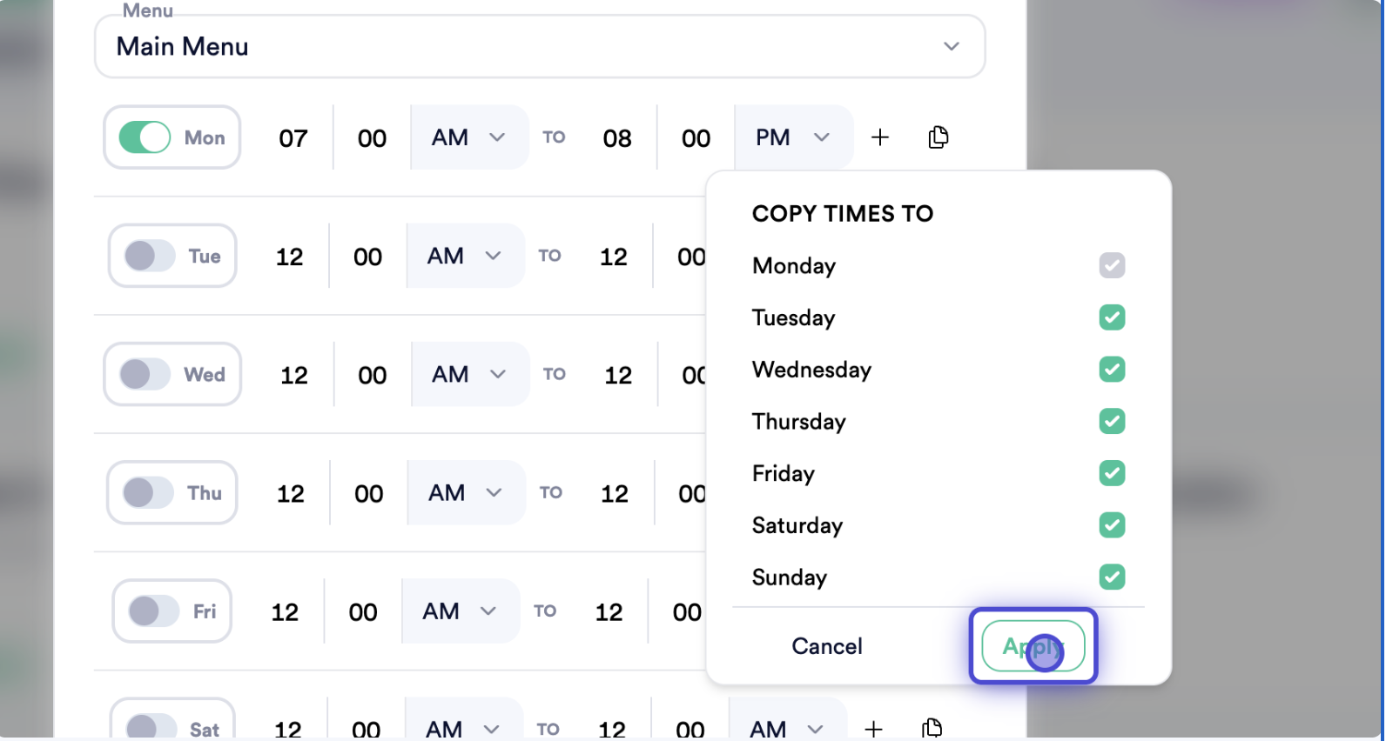Click Thursday start minutes field
The width and height of the screenshot is (1386, 741).
coord(368,493)
